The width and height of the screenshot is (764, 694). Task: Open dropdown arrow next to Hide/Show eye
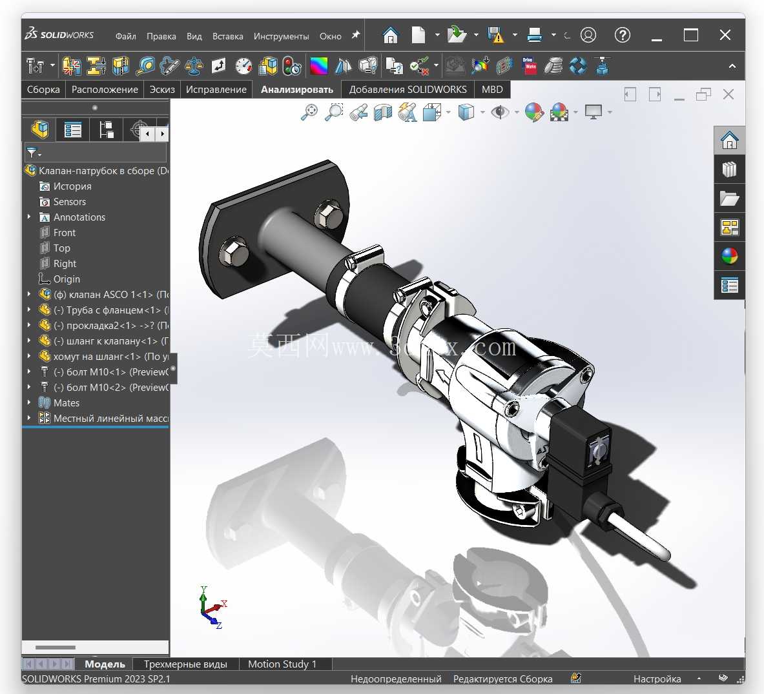(517, 112)
